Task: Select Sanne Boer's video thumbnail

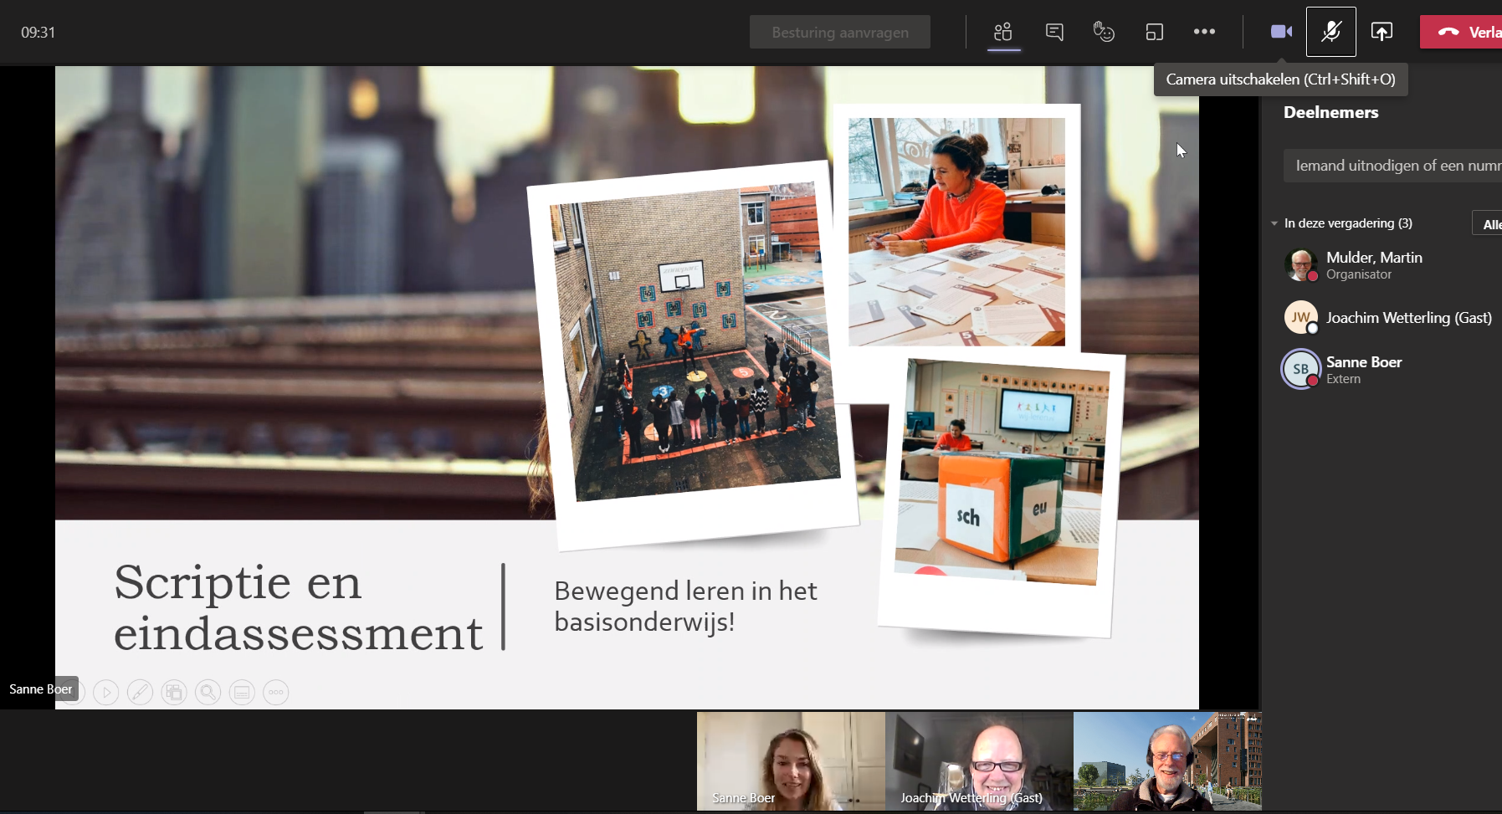Action: [791, 760]
